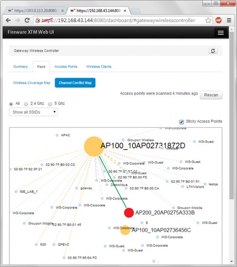Open the Wireless Coverage Map link
Viewport: 237px width, 267px height.
click(x=32, y=83)
